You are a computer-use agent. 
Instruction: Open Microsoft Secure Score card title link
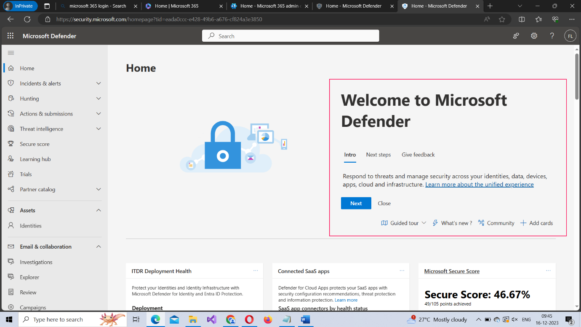[452, 271]
